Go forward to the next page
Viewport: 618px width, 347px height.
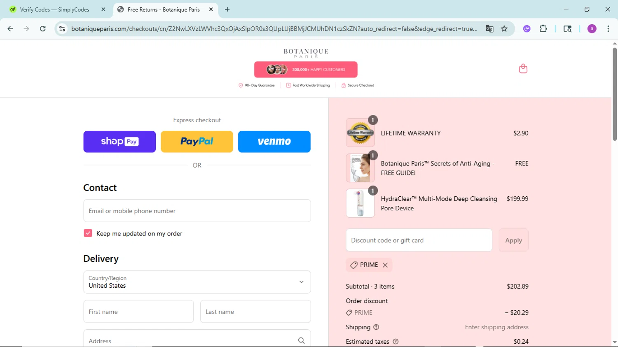pos(26,29)
